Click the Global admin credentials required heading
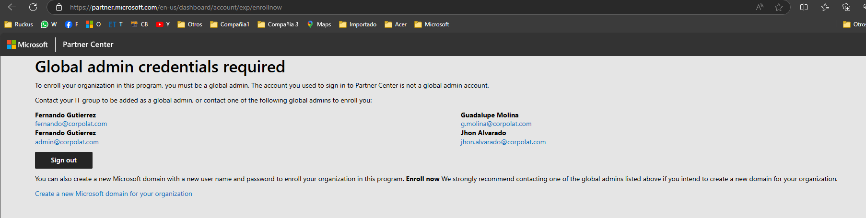This screenshot has height=218, width=866. [160, 67]
